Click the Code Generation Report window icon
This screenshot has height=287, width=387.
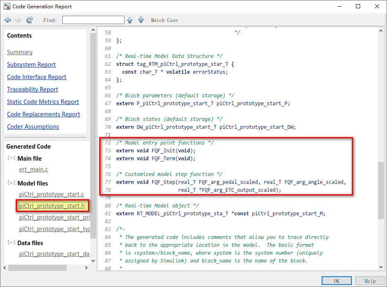coord(7,7)
